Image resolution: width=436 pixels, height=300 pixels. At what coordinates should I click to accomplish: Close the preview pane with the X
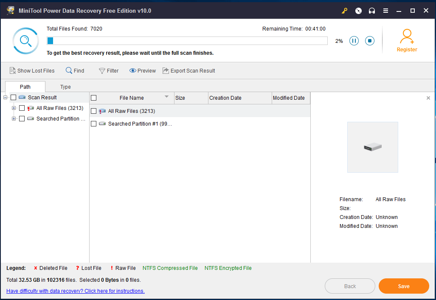[x=428, y=98]
